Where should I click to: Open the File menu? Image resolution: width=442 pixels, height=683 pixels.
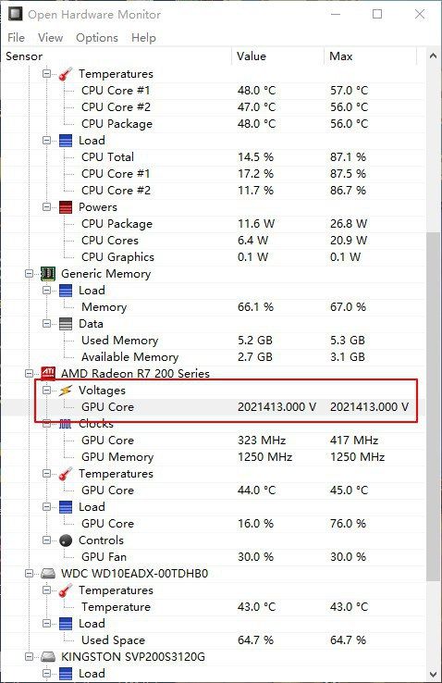click(x=16, y=38)
